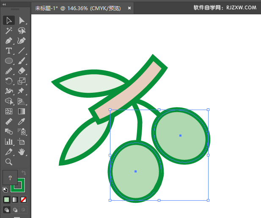Screen dimensions: 261x218
Task: Choose the Line Segment tool
Action: pyautogui.click(x=22, y=51)
